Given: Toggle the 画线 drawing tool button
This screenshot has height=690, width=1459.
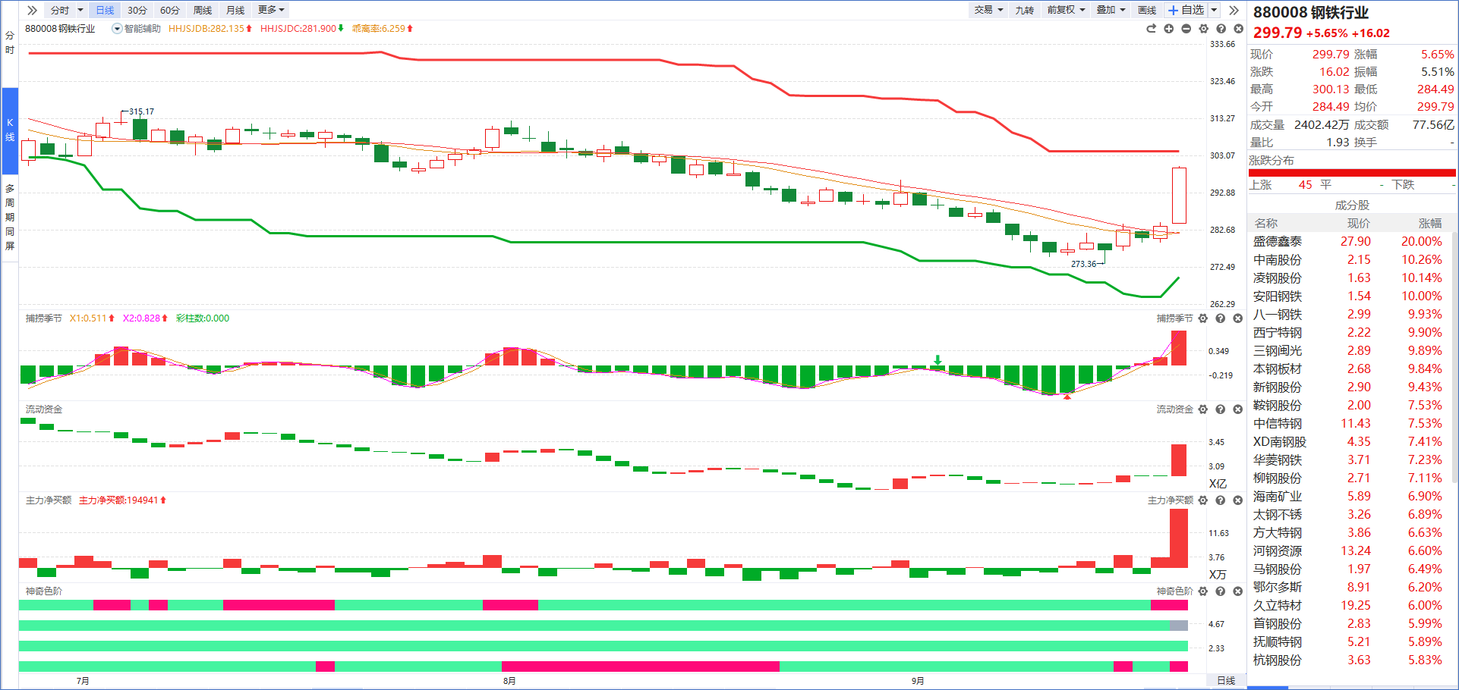Looking at the screenshot, I should tap(1146, 10).
